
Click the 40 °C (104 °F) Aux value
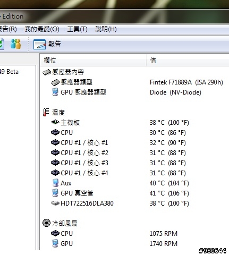[x=169, y=183]
